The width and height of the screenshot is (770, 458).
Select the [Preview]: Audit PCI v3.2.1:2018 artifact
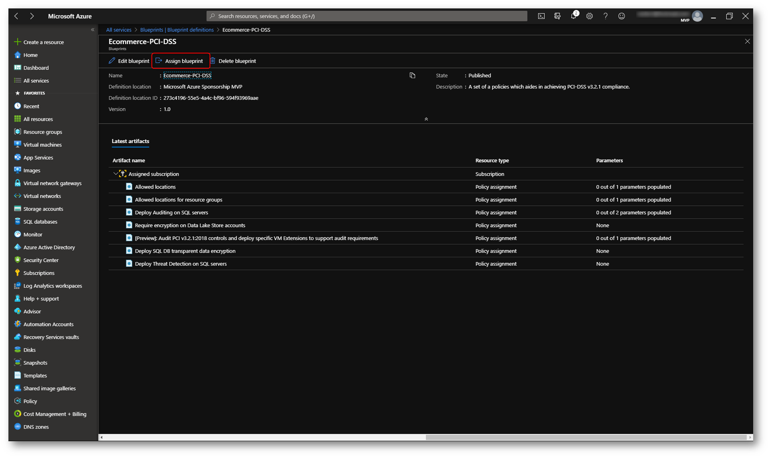tap(256, 238)
